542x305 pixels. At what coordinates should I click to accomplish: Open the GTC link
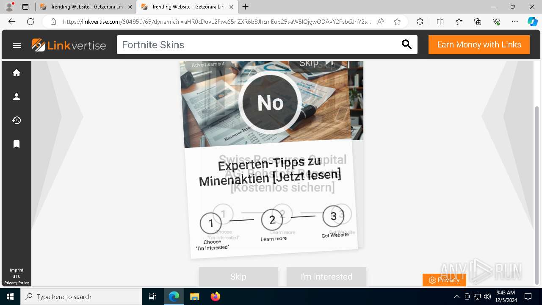tap(17, 276)
